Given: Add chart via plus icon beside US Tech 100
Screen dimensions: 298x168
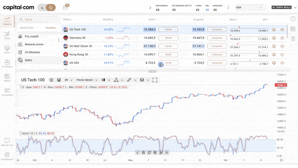Looking at the screenshot, I should 52,80.
